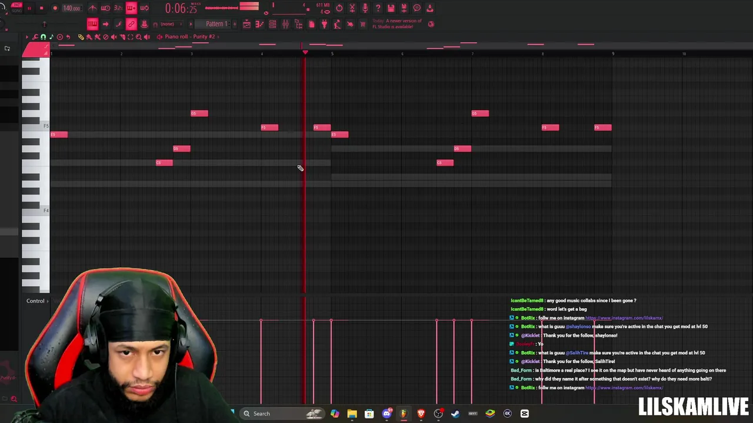The height and width of the screenshot is (423, 753).
Task: Open the Playlist window from toolbar
Action: pos(246,24)
